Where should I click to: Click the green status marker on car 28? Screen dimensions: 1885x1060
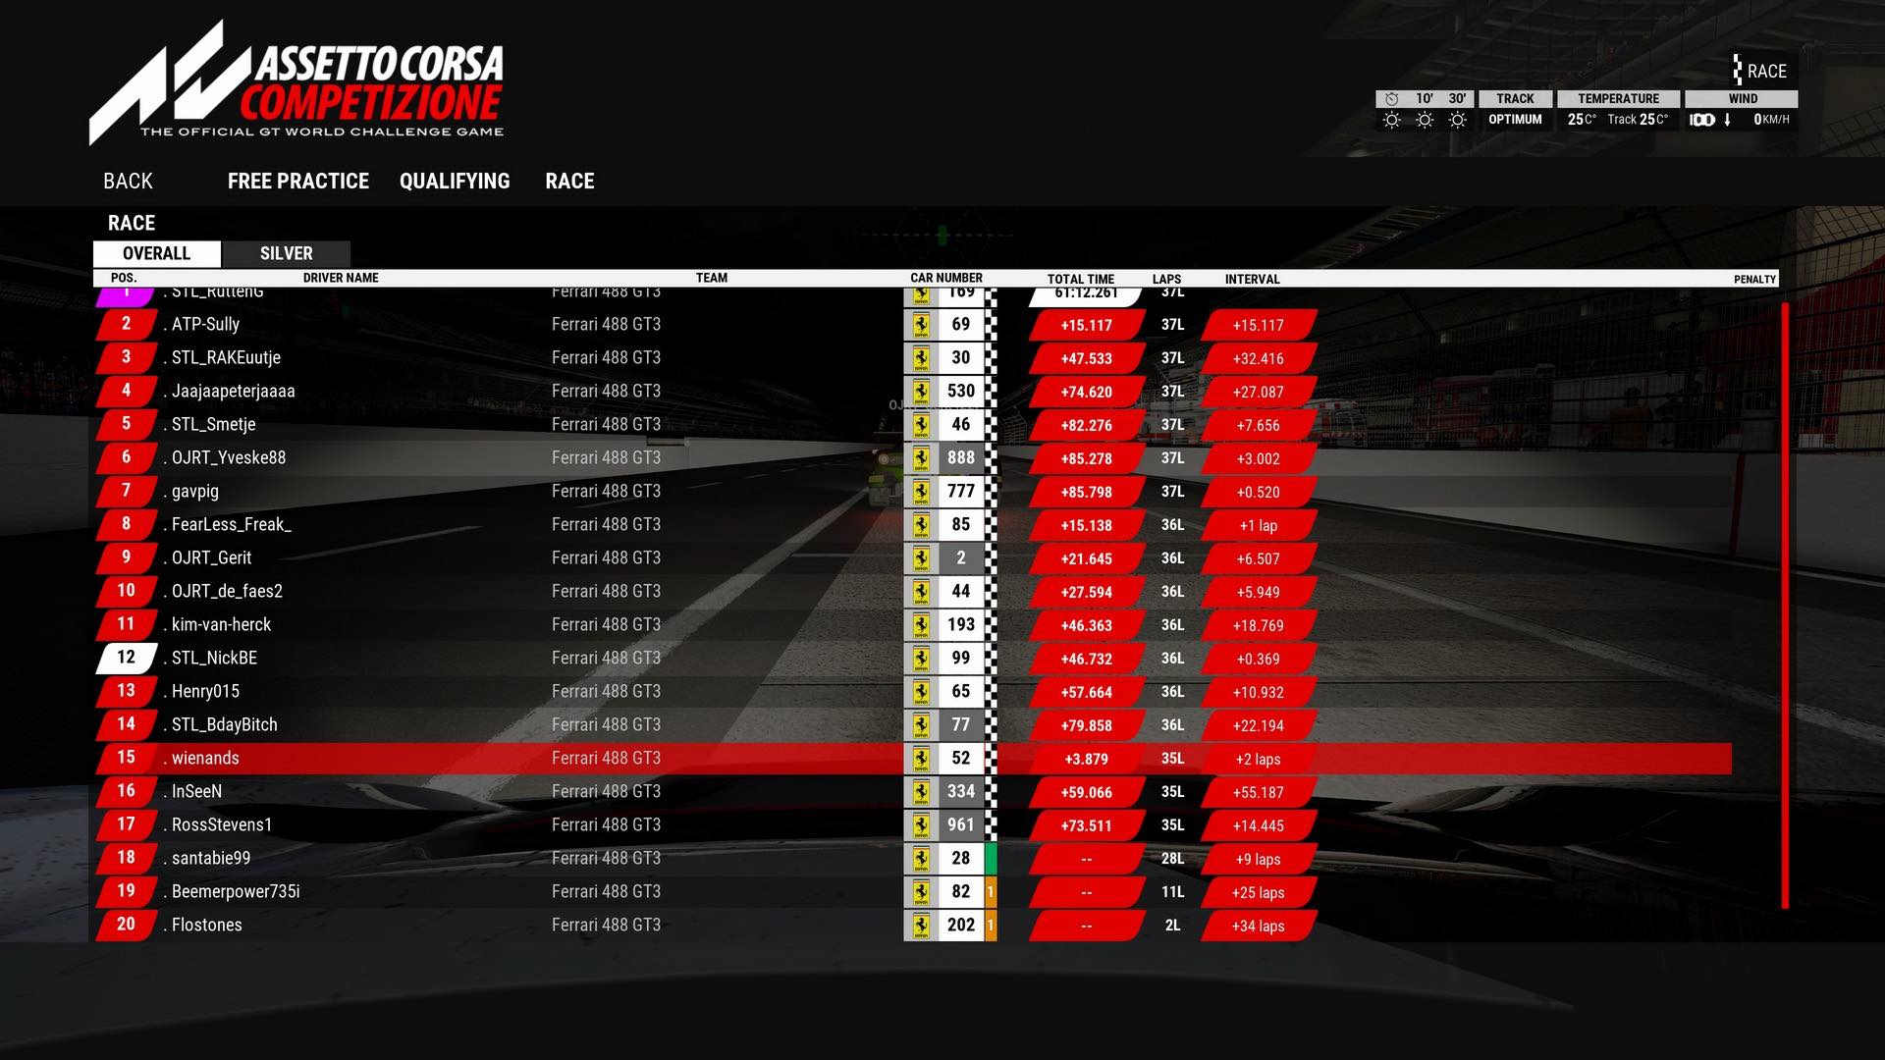click(x=991, y=859)
